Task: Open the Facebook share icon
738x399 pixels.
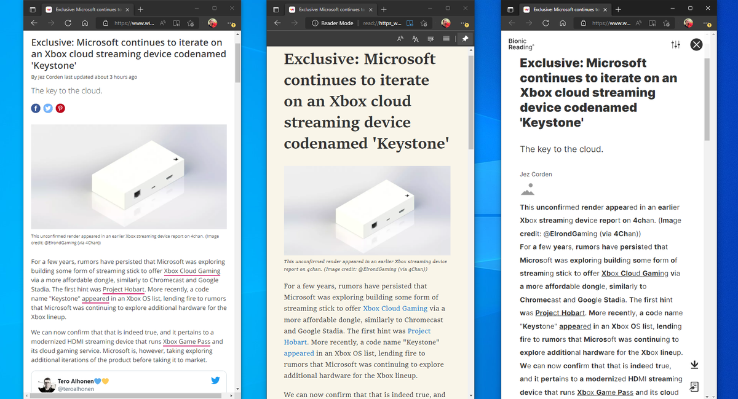Action: pyautogui.click(x=35, y=108)
